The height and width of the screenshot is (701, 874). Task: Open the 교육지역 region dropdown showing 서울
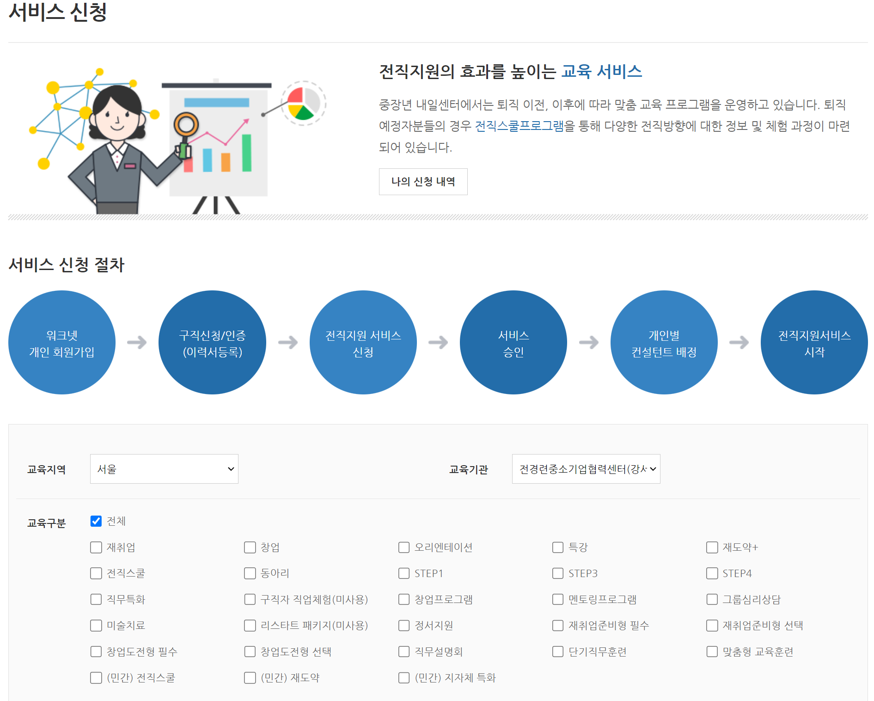pos(164,469)
